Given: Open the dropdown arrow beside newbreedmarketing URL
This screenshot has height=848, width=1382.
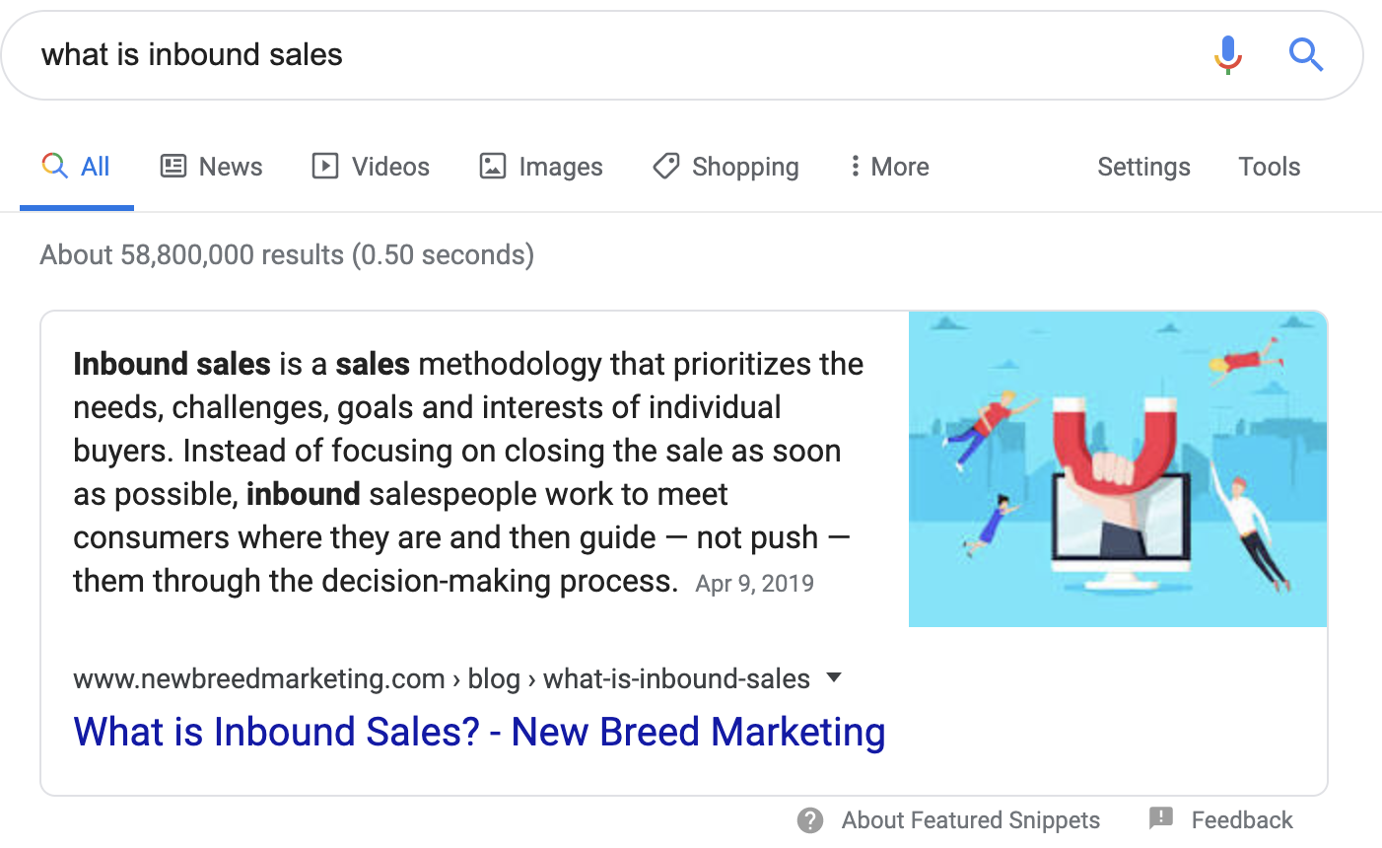Looking at the screenshot, I should pos(834,677).
